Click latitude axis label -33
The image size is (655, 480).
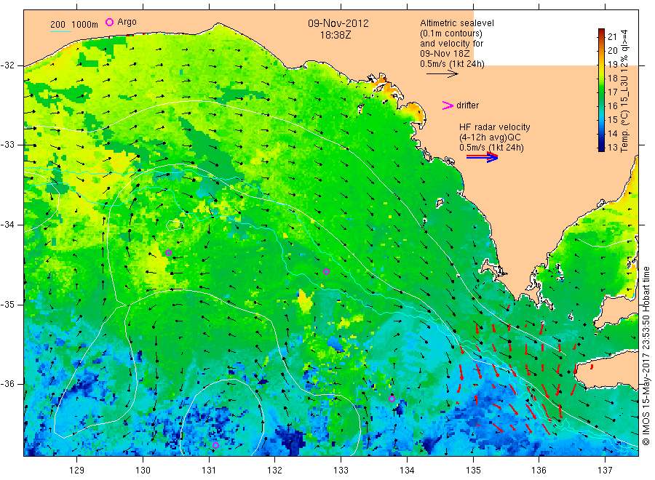[7, 145]
